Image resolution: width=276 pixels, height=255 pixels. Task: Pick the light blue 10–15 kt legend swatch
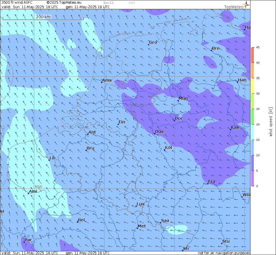(253, 148)
